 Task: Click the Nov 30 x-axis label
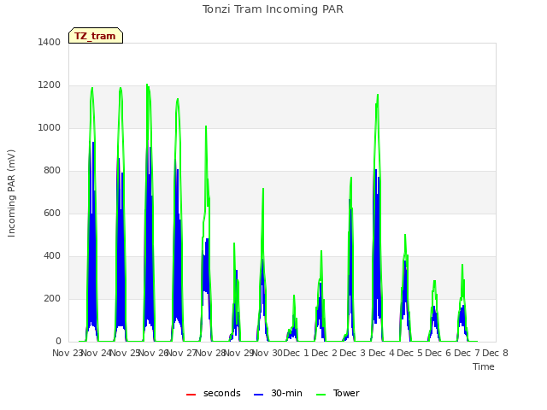[x=268, y=353]
